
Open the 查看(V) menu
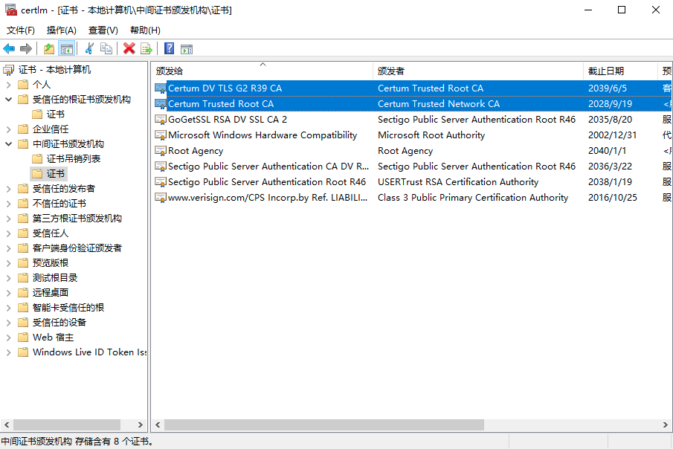point(103,30)
